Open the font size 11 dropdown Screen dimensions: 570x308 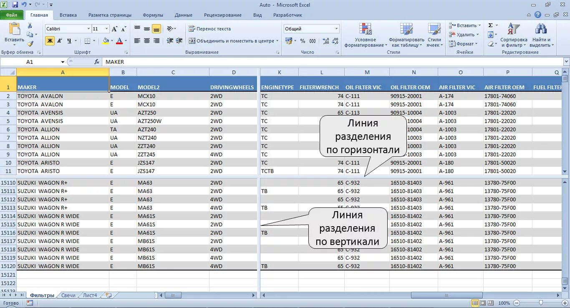[106, 29]
